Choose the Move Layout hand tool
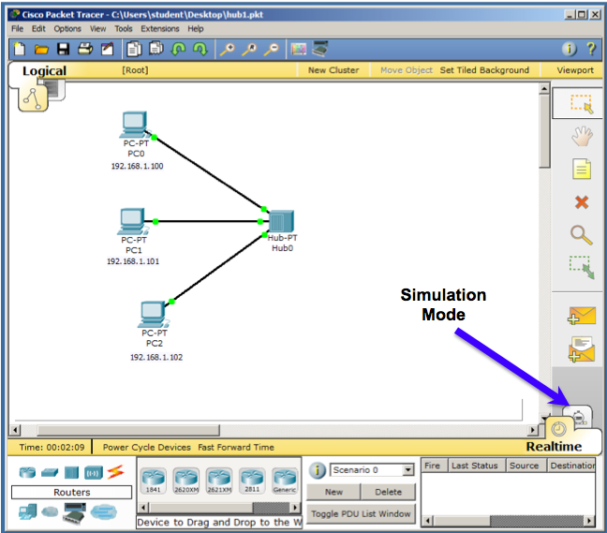607x533 pixels. [582, 136]
